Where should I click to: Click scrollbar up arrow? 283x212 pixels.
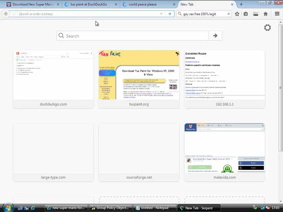pyautogui.click(x=281, y=22)
